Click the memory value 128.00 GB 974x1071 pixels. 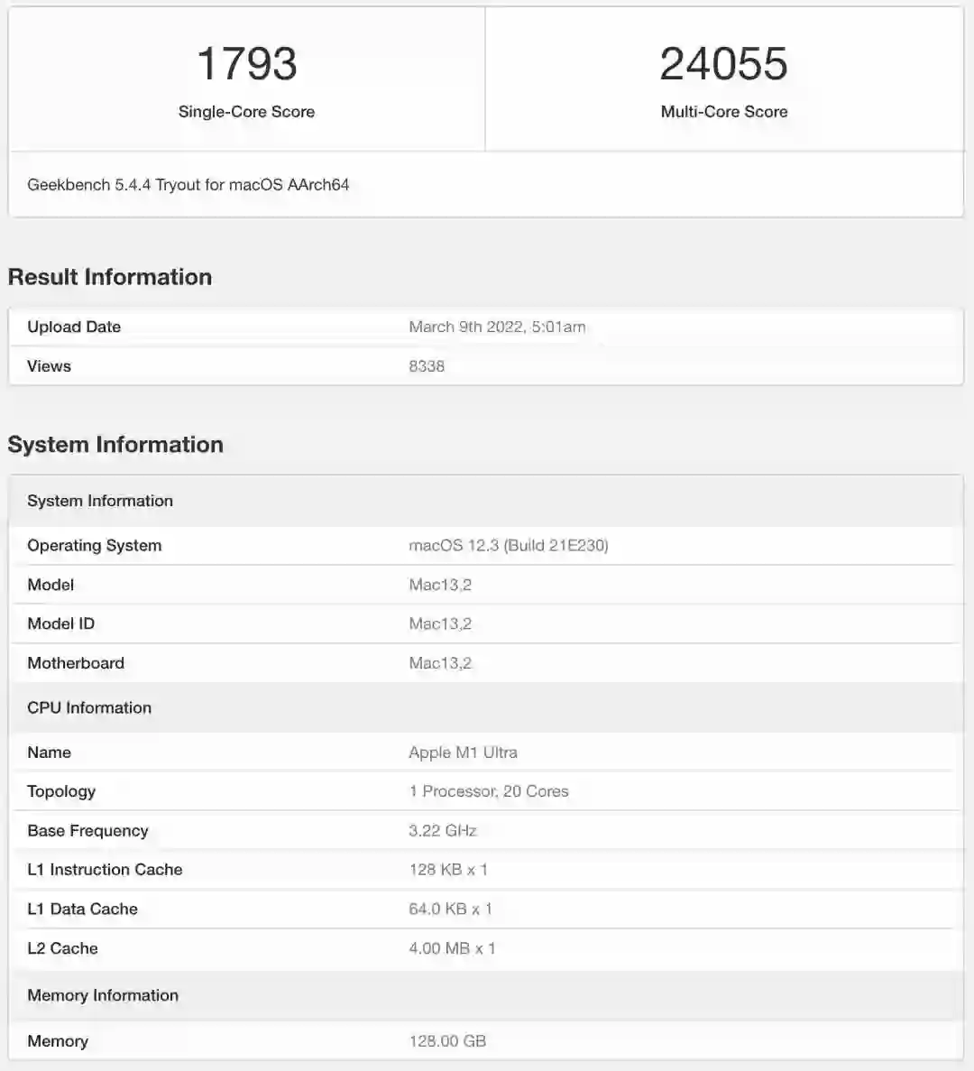[447, 1041]
